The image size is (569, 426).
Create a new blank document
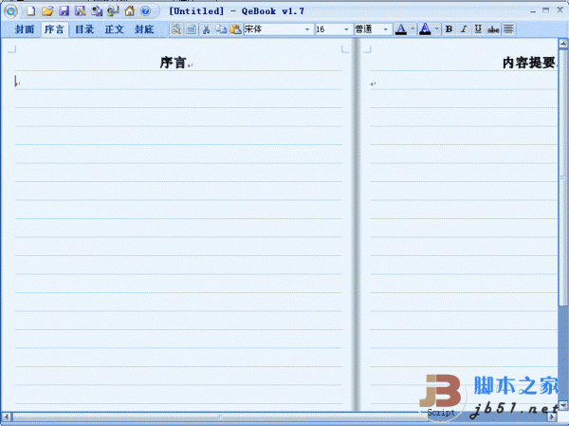pyautogui.click(x=31, y=11)
